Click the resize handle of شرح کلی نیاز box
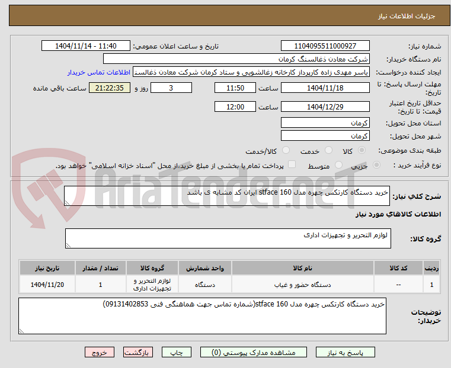This screenshot has height=368, width=451. (67, 203)
